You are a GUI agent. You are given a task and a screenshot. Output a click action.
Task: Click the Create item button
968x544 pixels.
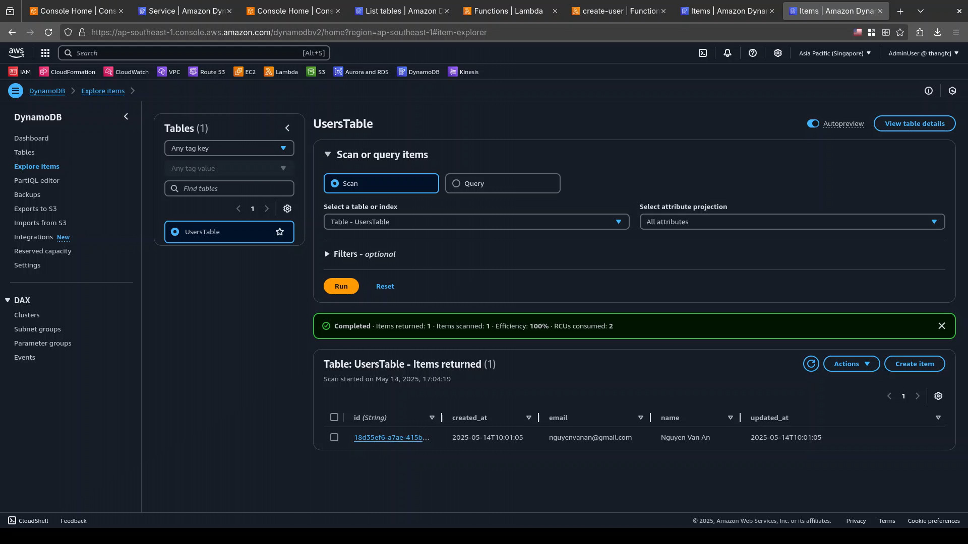pos(915,364)
